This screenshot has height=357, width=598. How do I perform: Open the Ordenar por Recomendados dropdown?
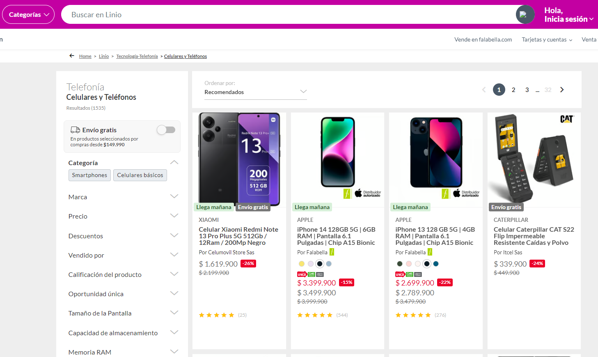(x=256, y=92)
